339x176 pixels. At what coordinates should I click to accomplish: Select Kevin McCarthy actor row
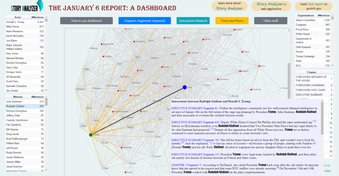[x=25, y=36]
